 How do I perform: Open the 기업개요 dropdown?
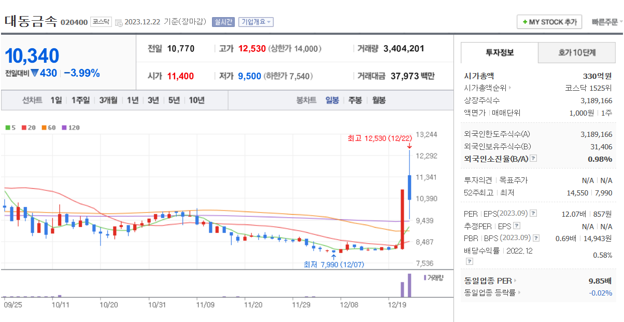coord(256,22)
